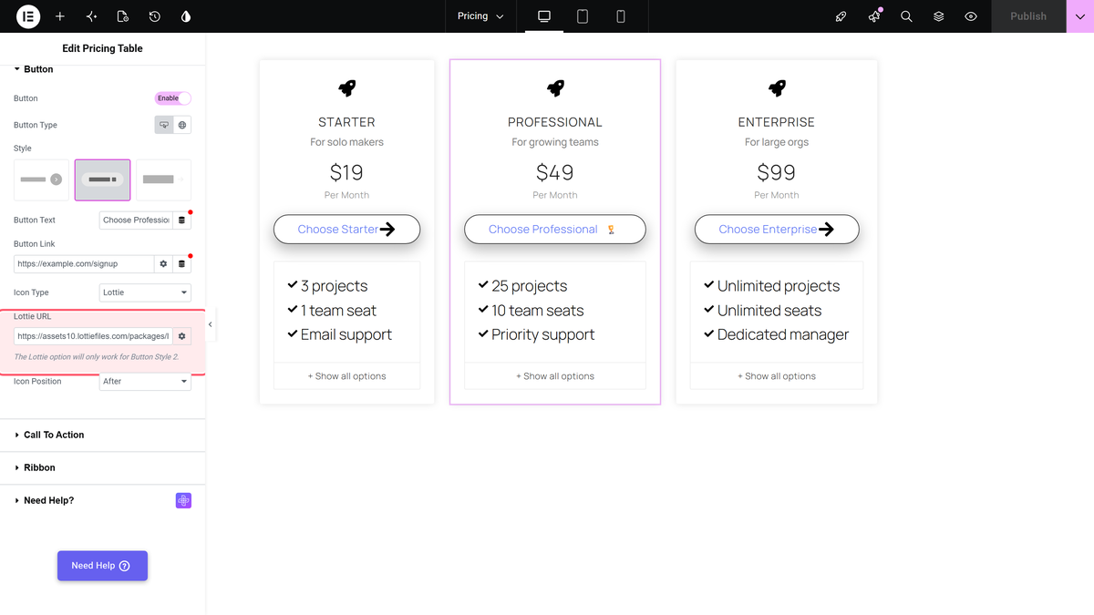This screenshot has height=615, width=1094.
Task: Select the ENTERPRISE plan title
Action: pyautogui.click(x=777, y=122)
